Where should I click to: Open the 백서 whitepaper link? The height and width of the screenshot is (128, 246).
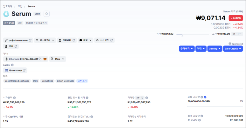tap(11, 46)
